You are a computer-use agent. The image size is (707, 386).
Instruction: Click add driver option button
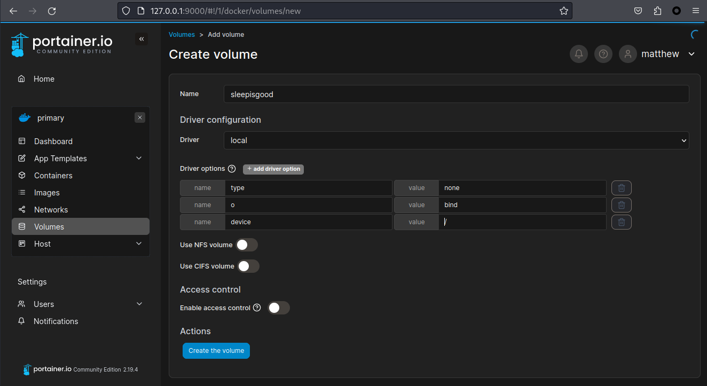[273, 169]
